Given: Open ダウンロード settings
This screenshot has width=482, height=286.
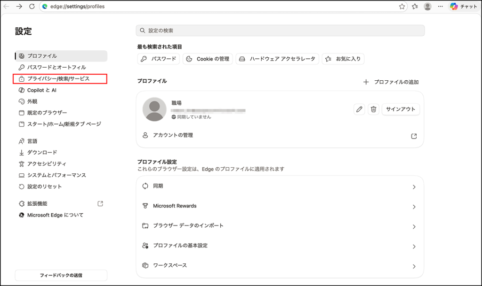Looking at the screenshot, I should tap(61, 152).
